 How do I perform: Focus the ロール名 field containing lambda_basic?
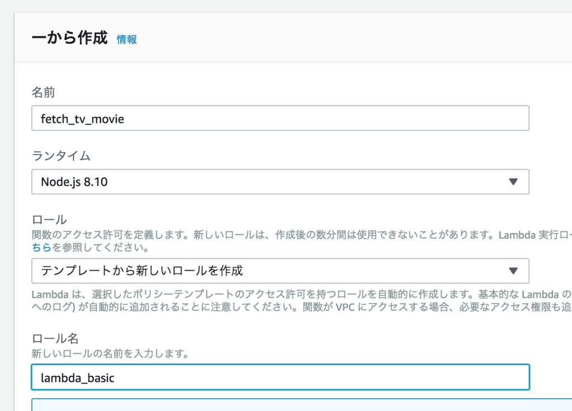point(280,377)
